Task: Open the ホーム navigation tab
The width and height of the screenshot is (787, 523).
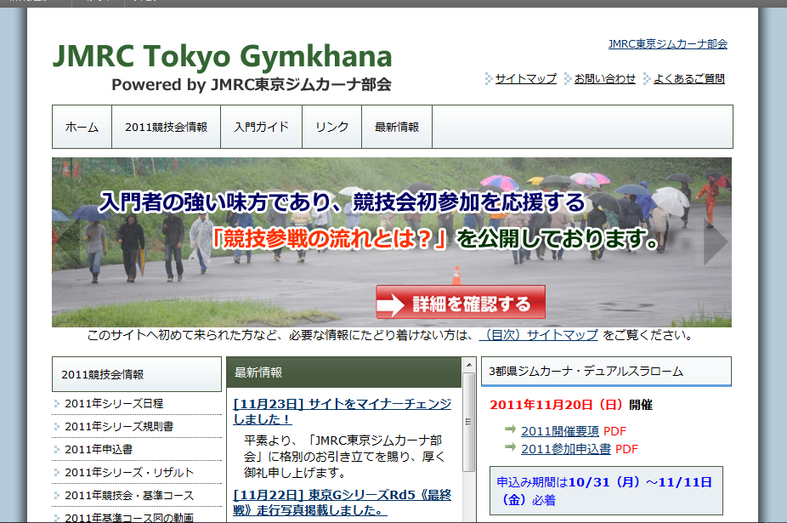Action: pos(82,127)
